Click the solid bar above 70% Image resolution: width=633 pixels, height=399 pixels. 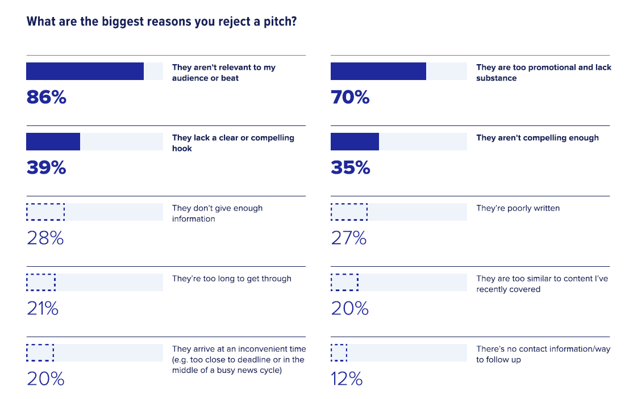[378, 71]
